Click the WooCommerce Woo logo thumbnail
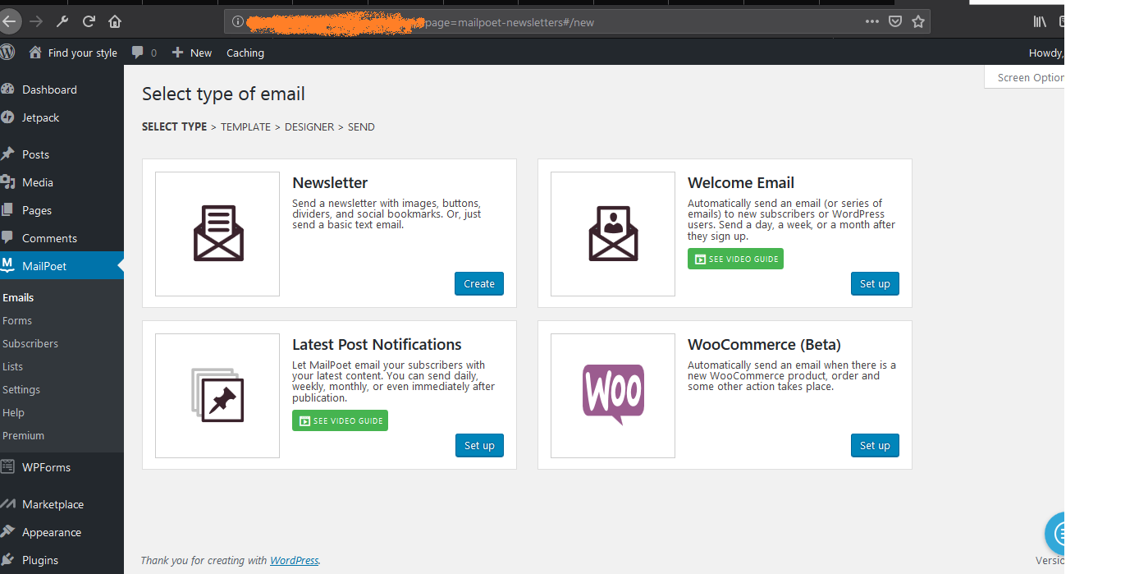Image resolution: width=1139 pixels, height=574 pixels. pyautogui.click(x=613, y=396)
